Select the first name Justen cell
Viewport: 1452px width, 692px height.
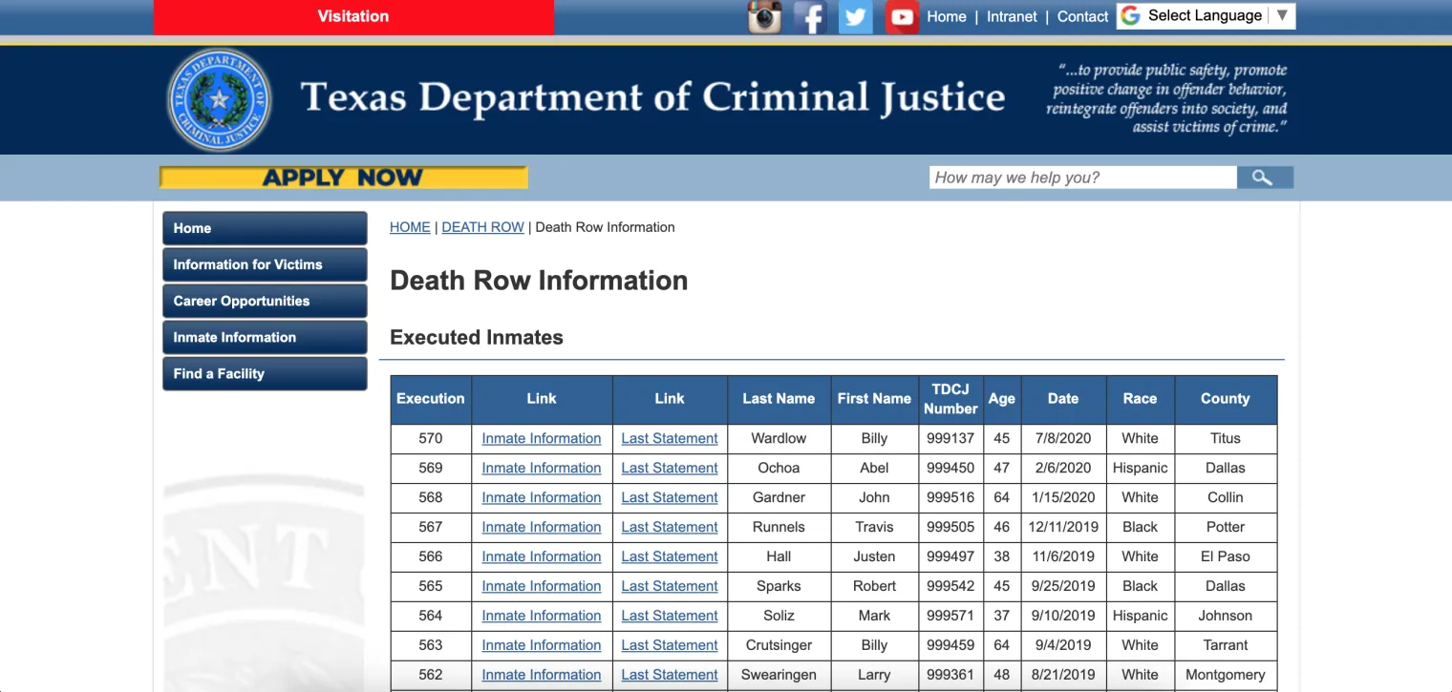tap(874, 556)
